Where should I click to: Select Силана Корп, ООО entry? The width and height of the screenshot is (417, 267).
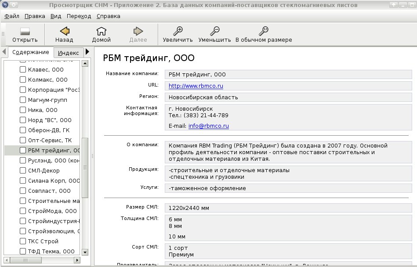(x=54, y=180)
